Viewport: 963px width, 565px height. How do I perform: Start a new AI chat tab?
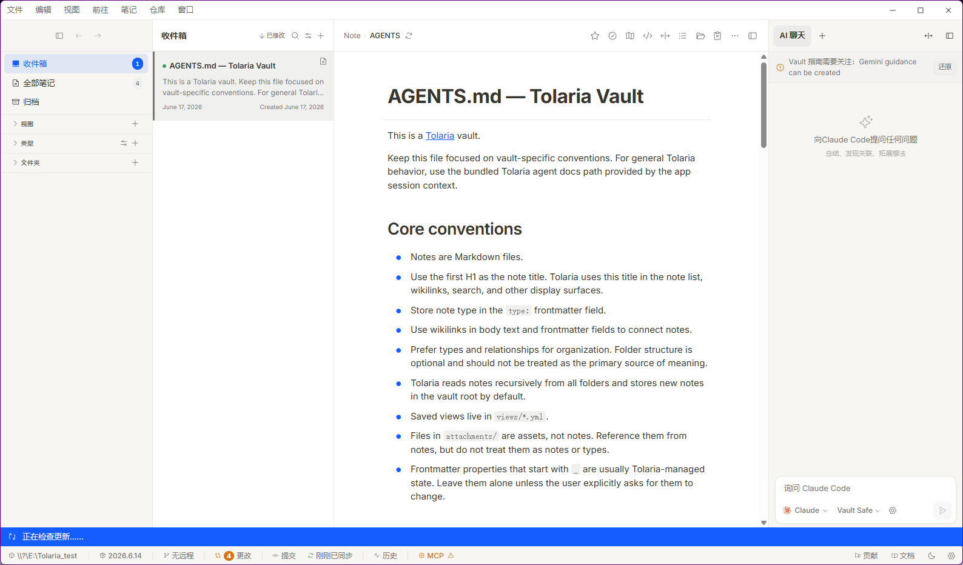[822, 36]
